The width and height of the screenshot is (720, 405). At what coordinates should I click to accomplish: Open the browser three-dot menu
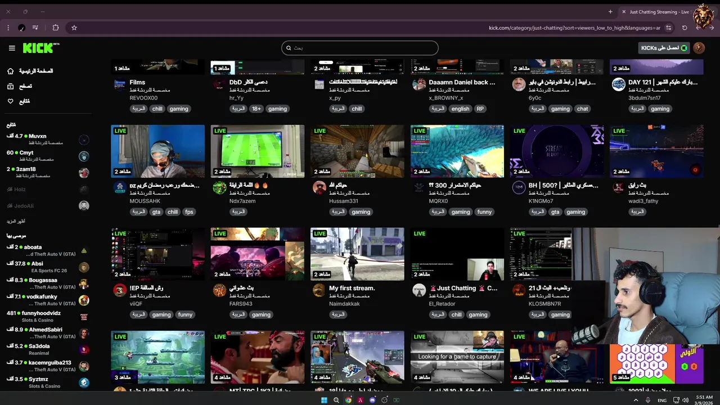click(8, 28)
